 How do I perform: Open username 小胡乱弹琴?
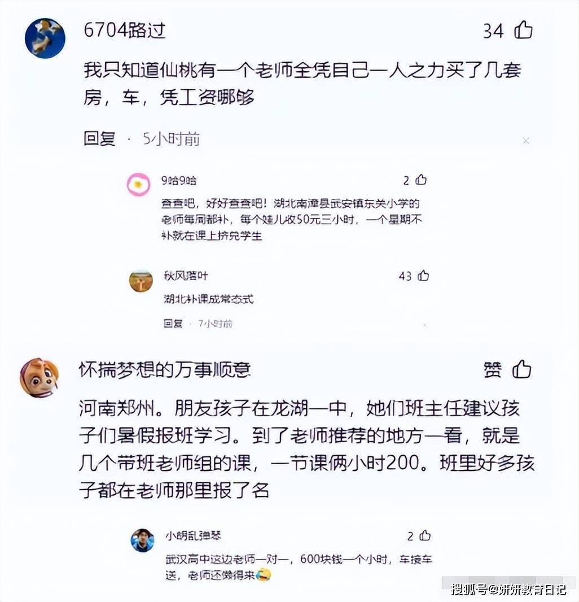pos(194,535)
